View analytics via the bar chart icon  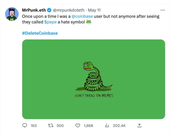[107, 125]
